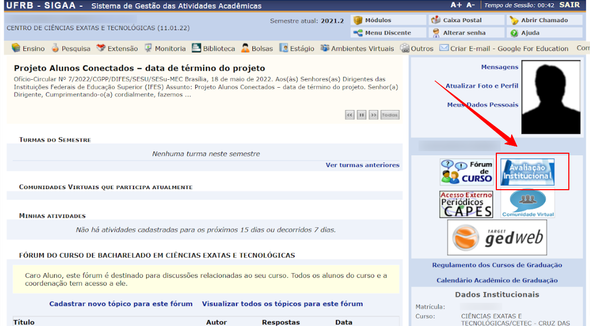Viewport: 590px width, 326px height.
Task: Open the Biblioteca menu
Action: click(x=213, y=49)
